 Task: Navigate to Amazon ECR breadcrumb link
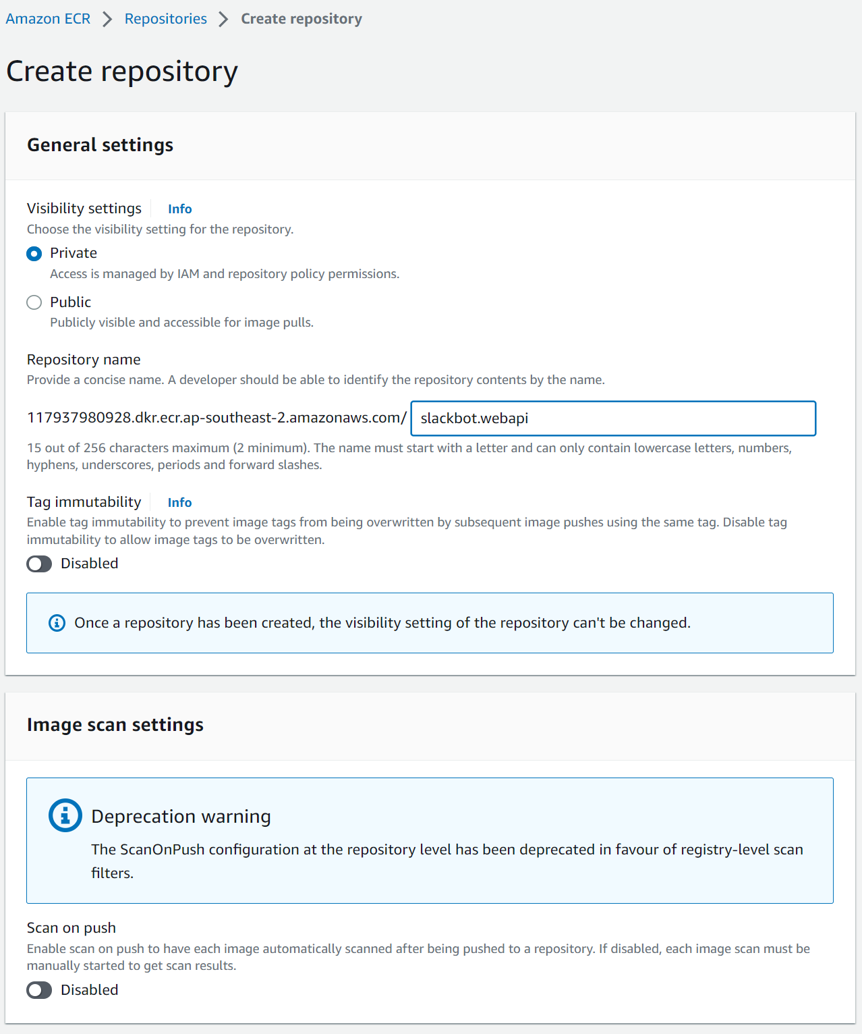point(47,18)
